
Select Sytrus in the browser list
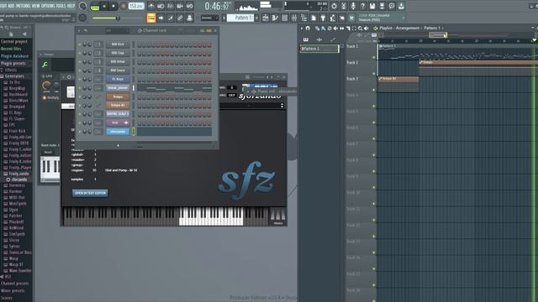click(14, 246)
